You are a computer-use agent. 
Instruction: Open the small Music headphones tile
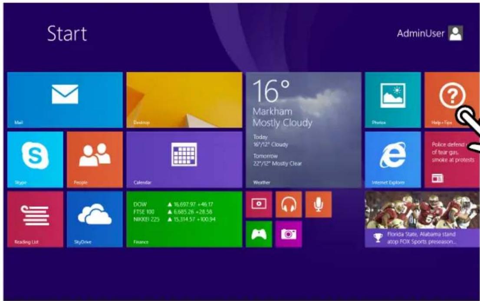pos(288,205)
